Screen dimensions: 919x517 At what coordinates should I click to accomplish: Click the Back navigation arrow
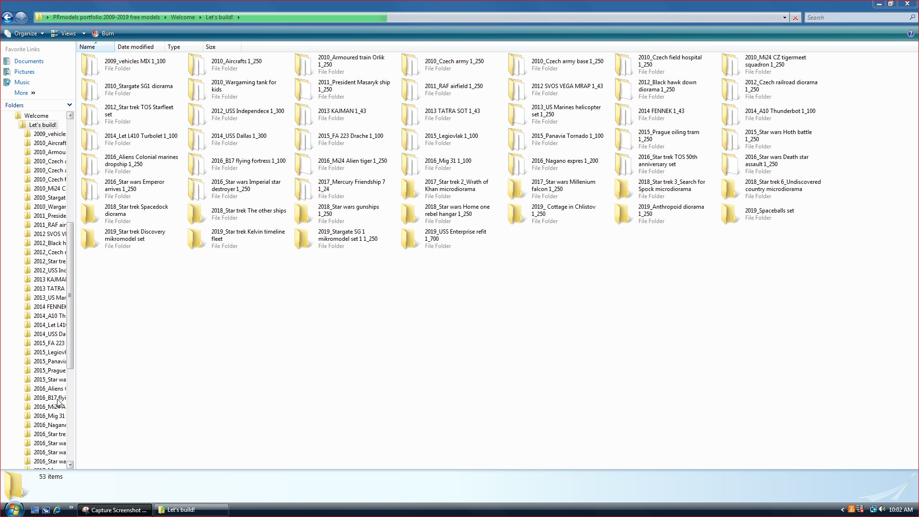8,18
